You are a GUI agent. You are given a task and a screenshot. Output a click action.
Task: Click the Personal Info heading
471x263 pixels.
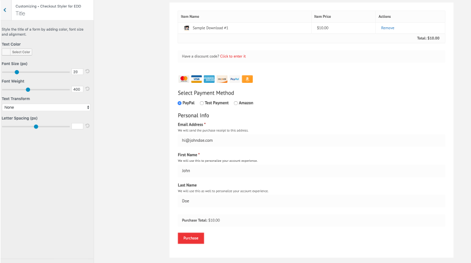click(193, 116)
